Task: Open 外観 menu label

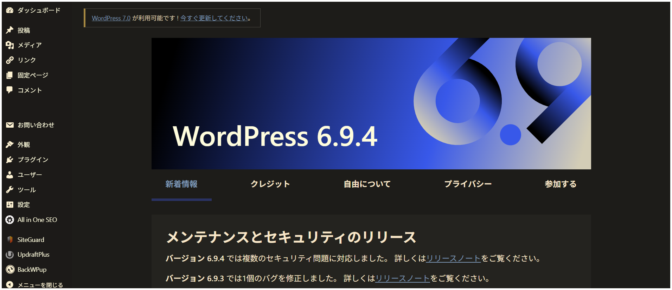Action: (24, 144)
